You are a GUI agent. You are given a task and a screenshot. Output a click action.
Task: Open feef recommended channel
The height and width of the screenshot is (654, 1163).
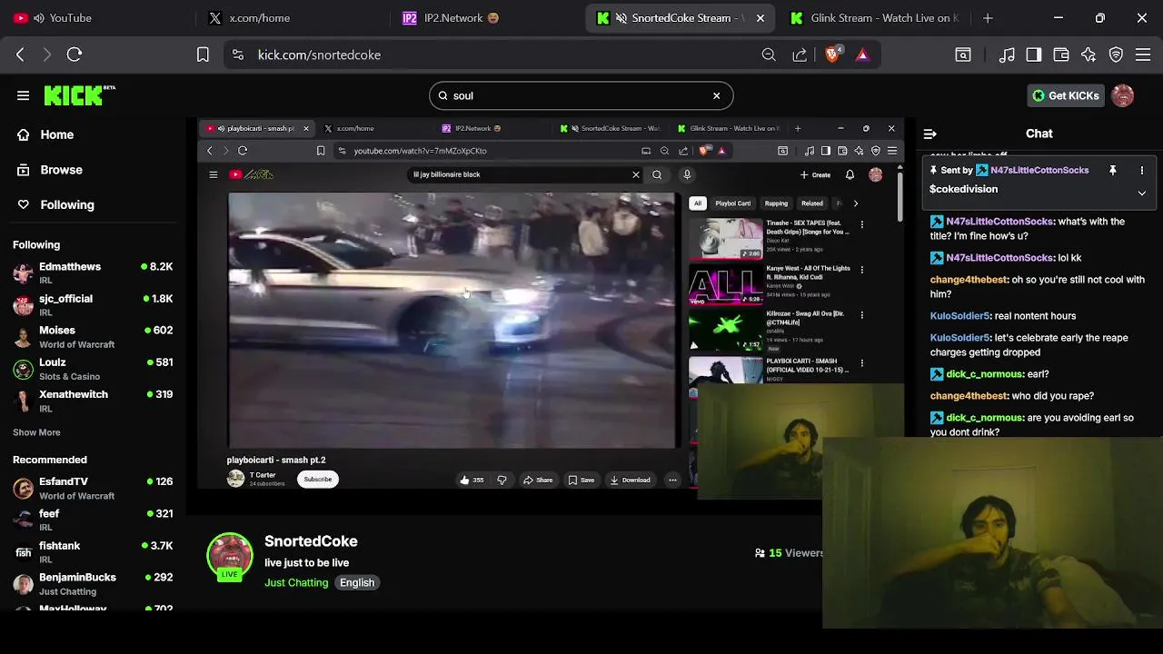click(91, 520)
